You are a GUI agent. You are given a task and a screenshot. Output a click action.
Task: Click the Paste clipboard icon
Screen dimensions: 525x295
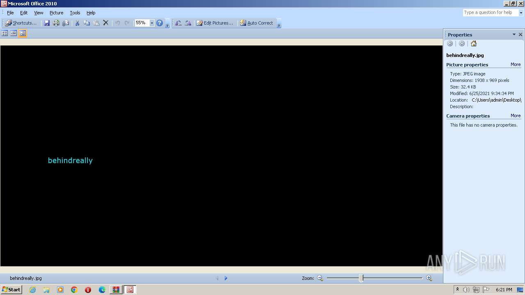click(96, 23)
